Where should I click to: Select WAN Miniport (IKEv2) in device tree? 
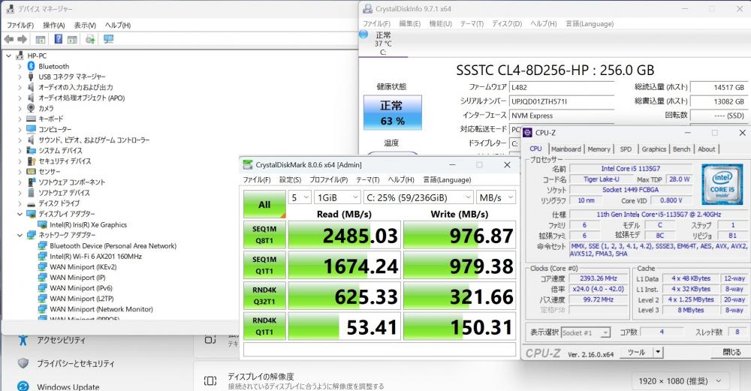point(83,266)
